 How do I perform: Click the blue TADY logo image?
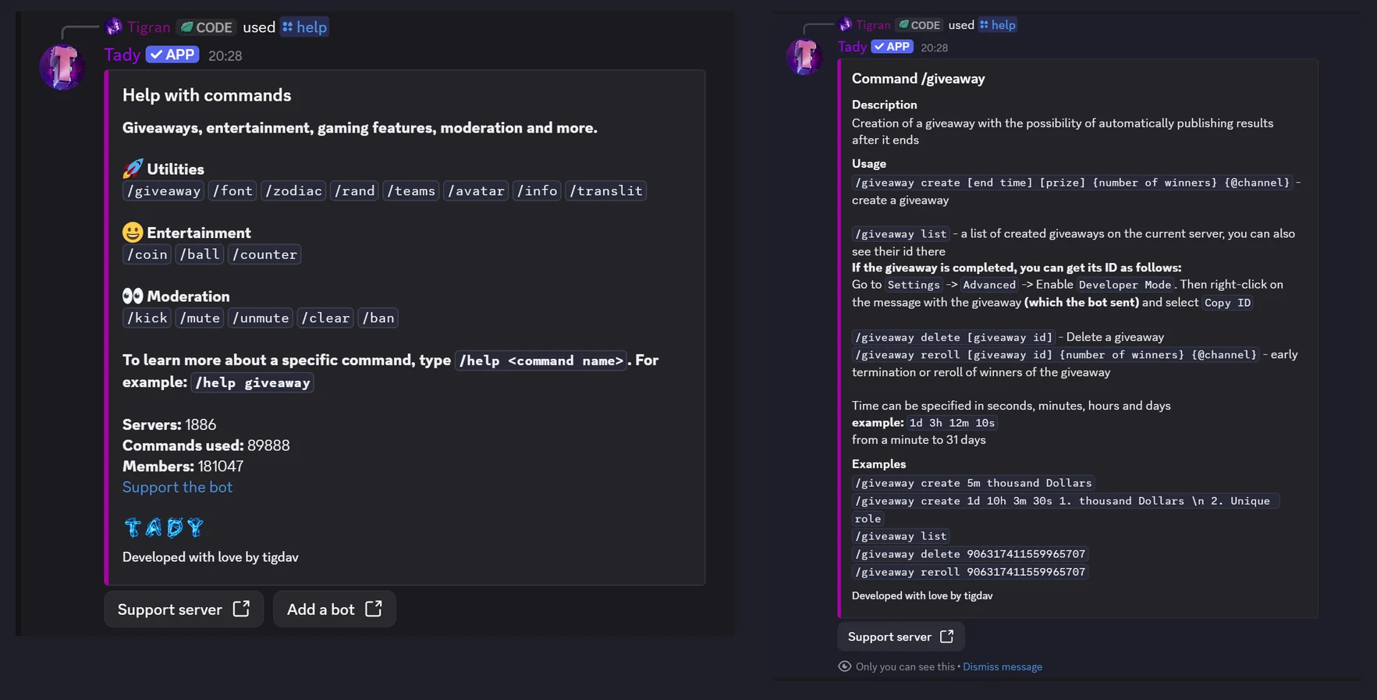[164, 528]
